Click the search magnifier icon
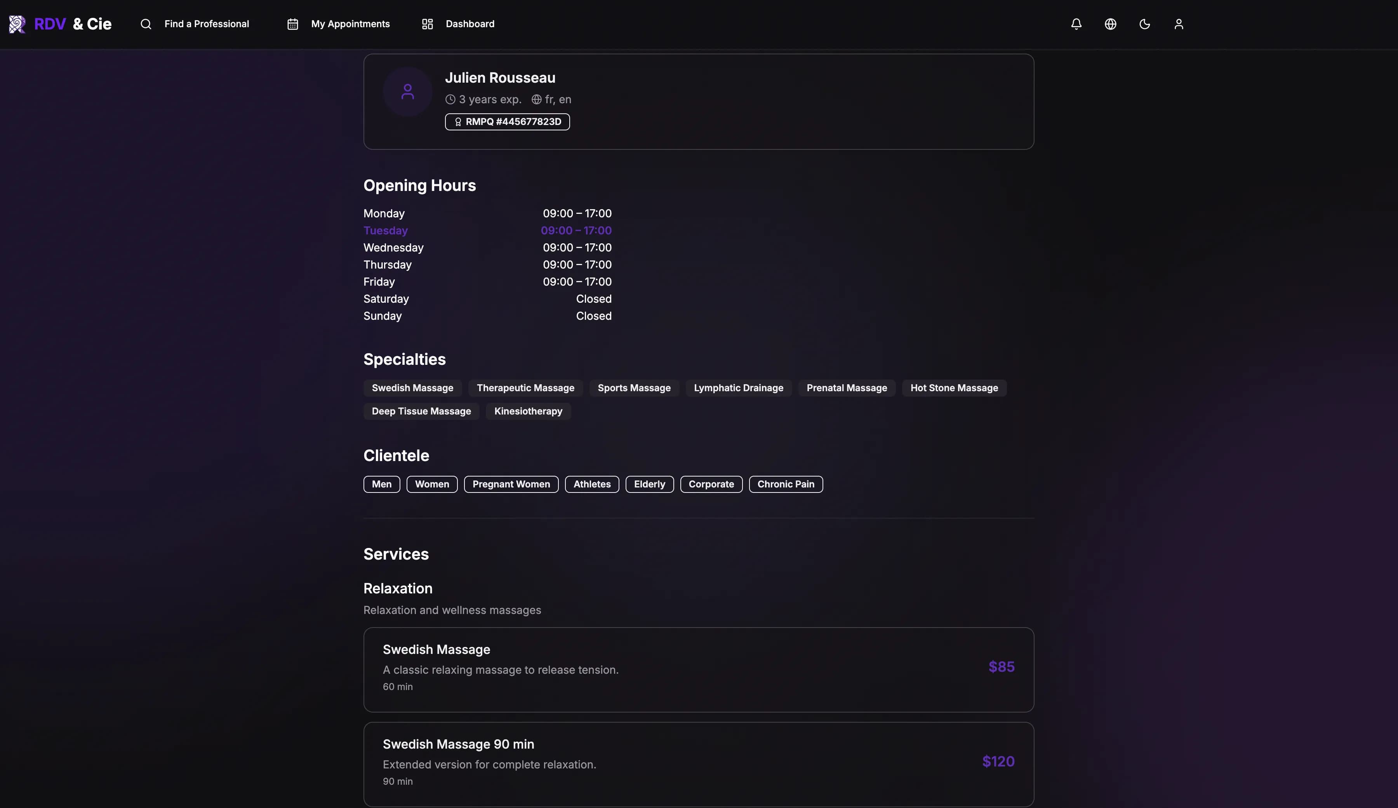The height and width of the screenshot is (808, 1398). click(146, 24)
